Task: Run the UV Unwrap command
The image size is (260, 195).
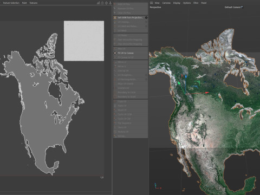Action: click(131, 22)
